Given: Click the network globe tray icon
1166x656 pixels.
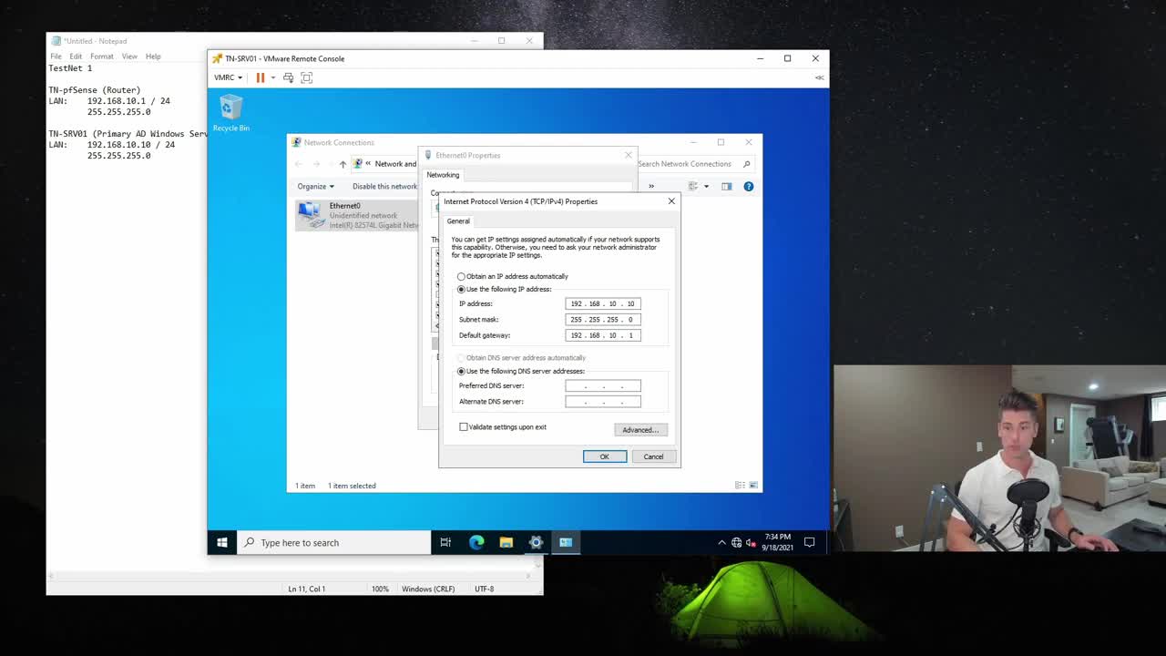Looking at the screenshot, I should tap(736, 543).
